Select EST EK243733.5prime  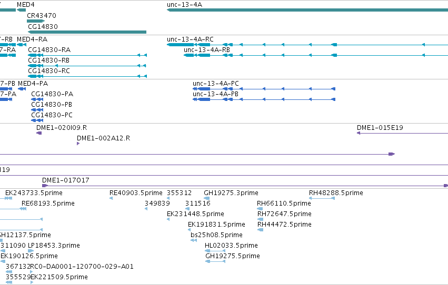point(34,192)
